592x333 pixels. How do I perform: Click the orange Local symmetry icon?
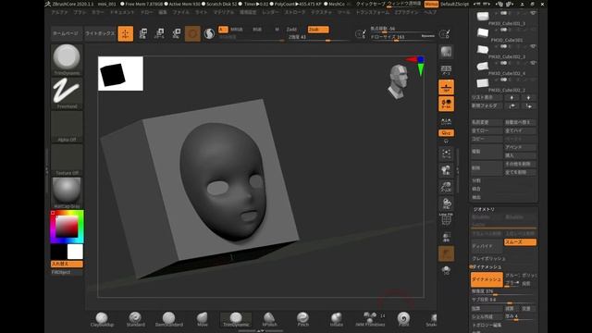(x=446, y=104)
